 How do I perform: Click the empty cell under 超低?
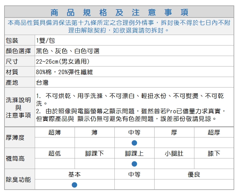point(54,164)
